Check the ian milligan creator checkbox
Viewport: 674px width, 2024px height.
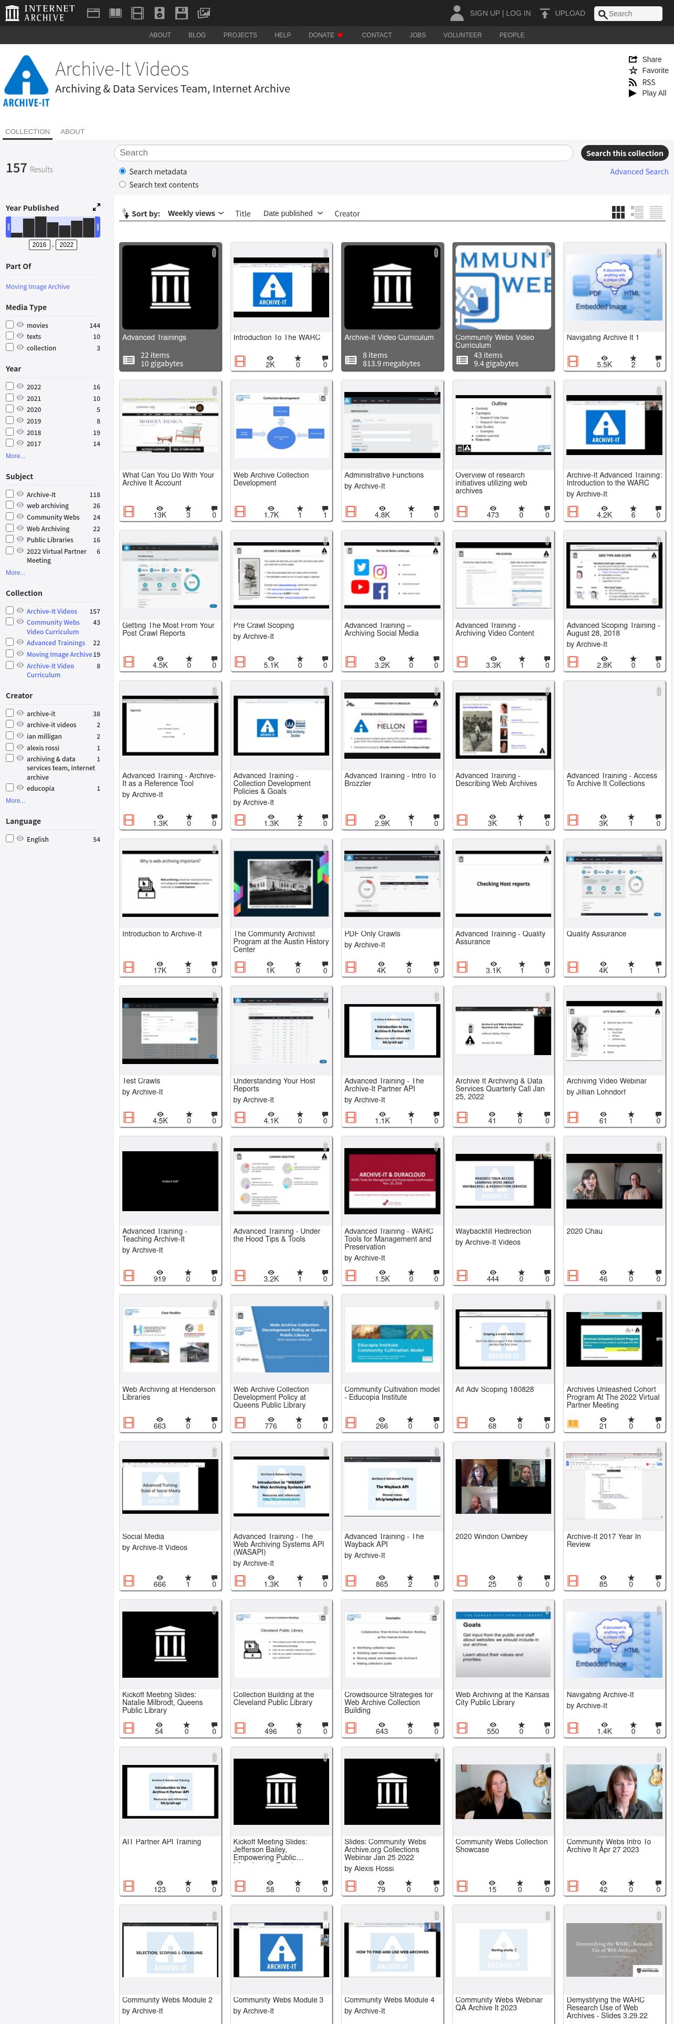click(9, 736)
